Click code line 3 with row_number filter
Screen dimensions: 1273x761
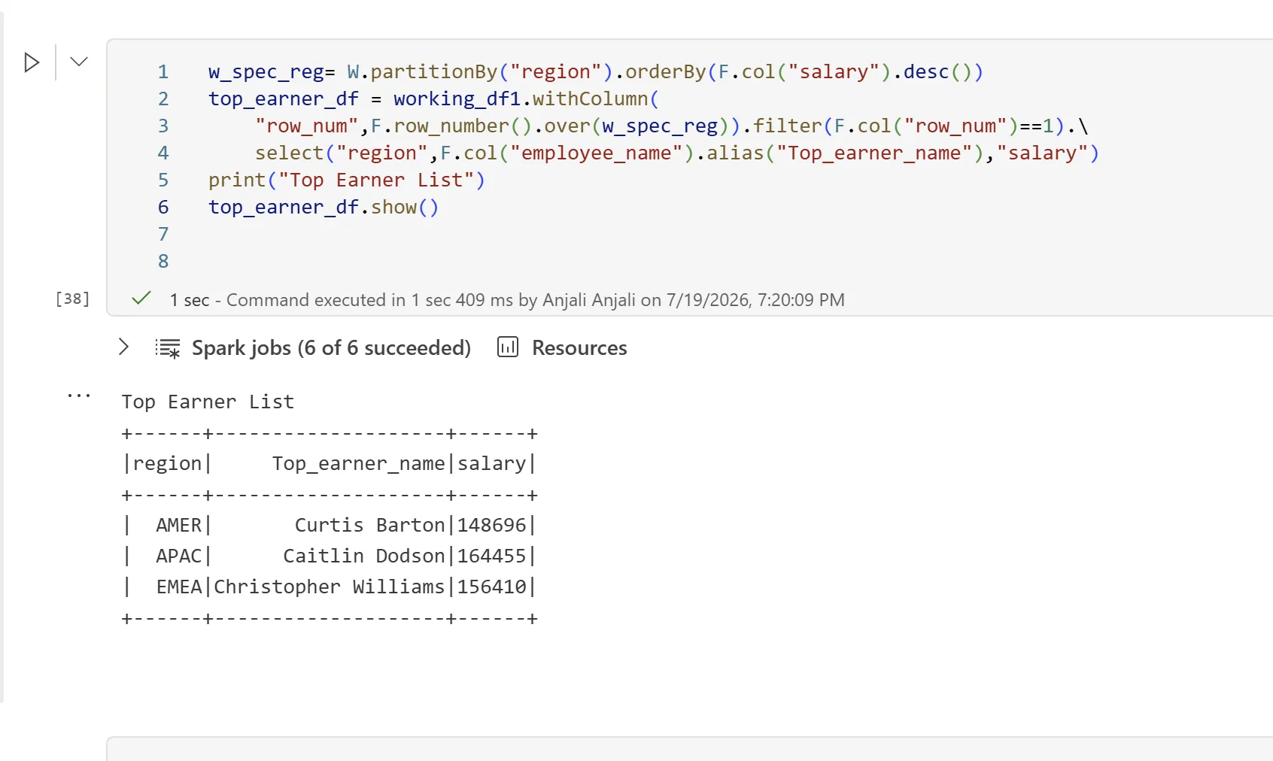click(x=672, y=126)
